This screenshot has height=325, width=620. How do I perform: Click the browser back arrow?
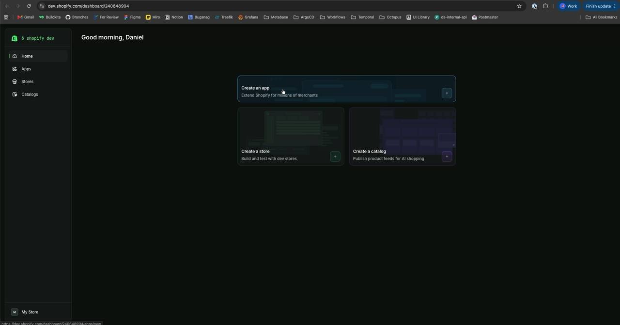[x=7, y=6]
